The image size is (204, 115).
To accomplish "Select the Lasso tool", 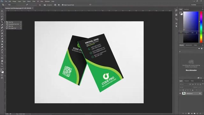I will tap(2, 17).
